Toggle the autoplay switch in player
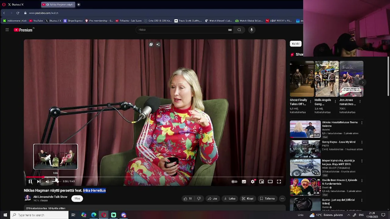This screenshot has height=219, width=390. (x=234, y=182)
